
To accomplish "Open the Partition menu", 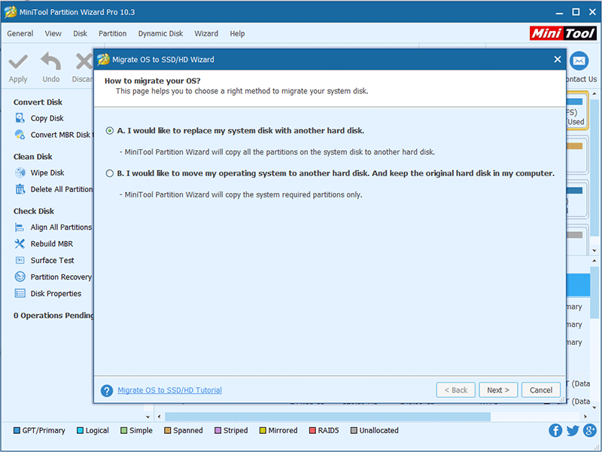I will [x=112, y=34].
